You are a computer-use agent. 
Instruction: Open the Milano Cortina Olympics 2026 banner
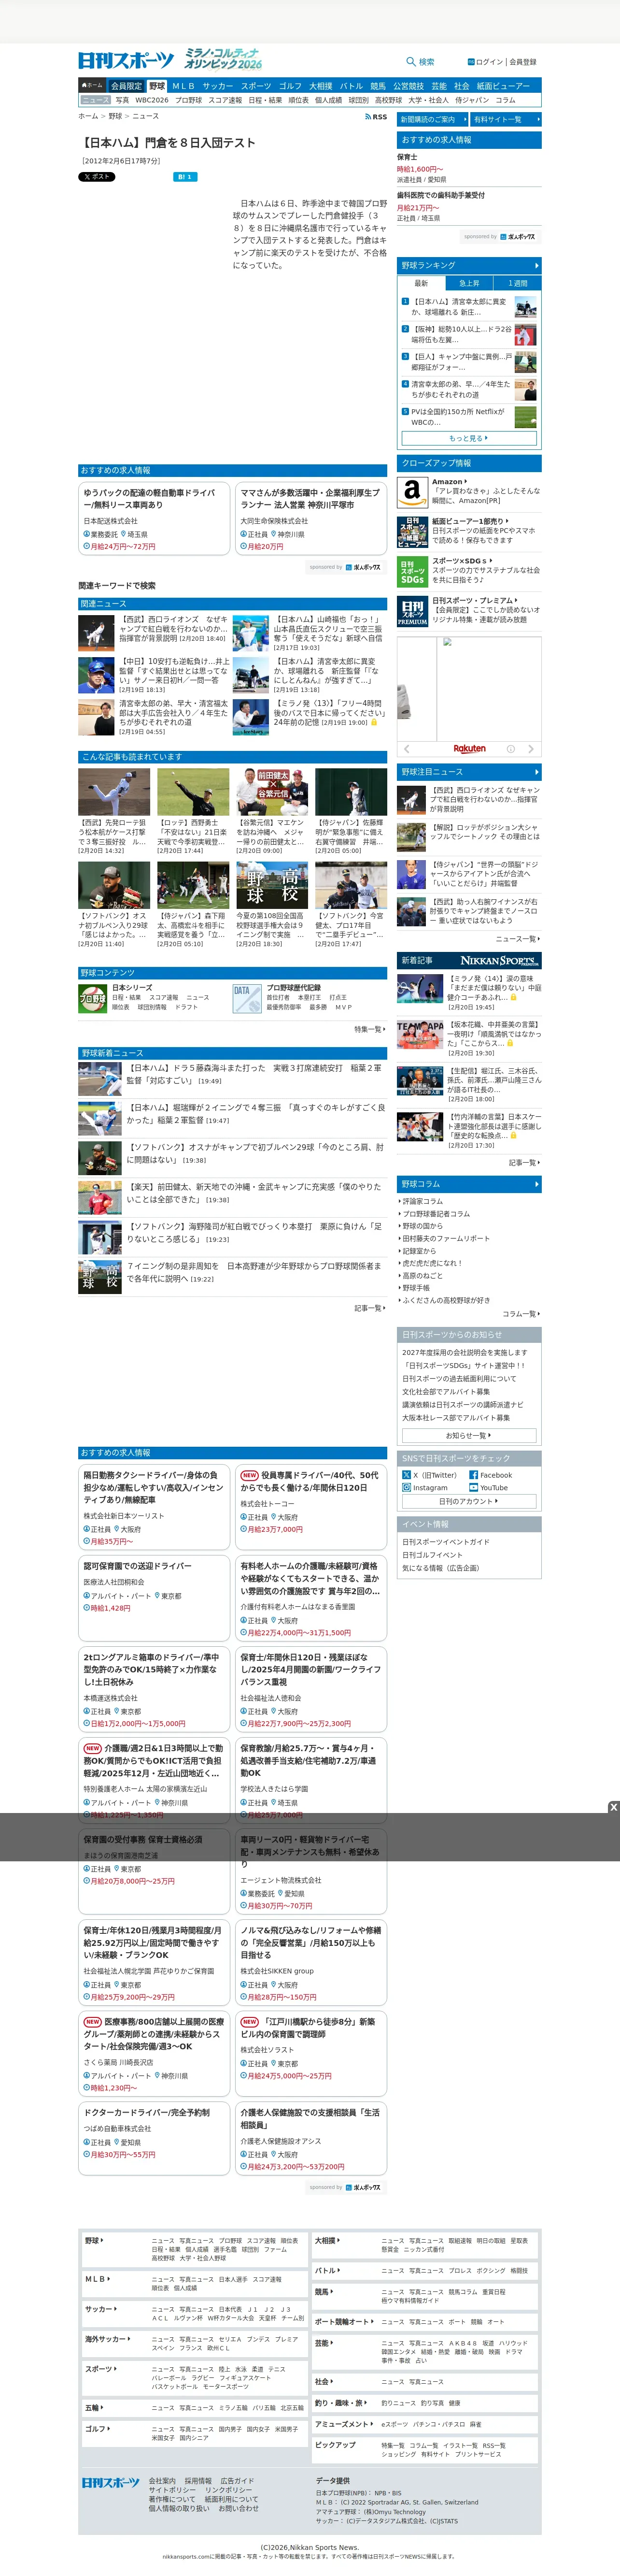[x=222, y=59]
